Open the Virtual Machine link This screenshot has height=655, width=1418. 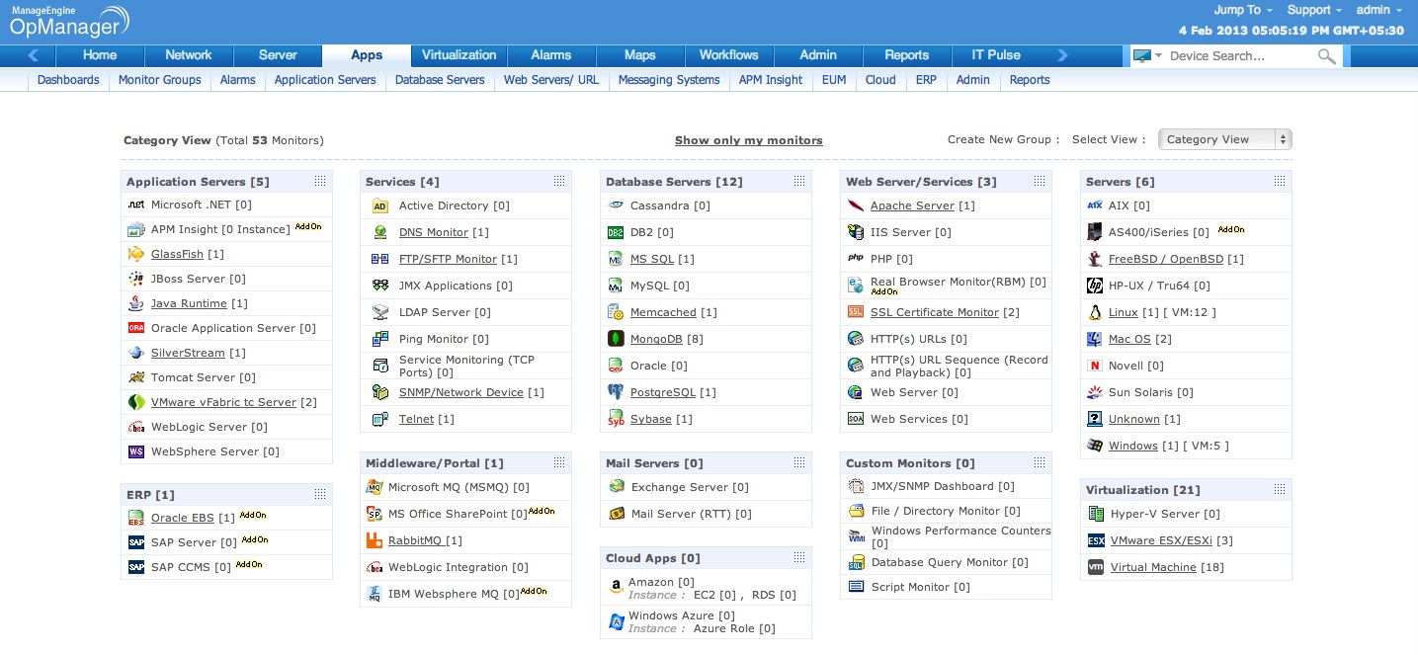pos(1153,567)
